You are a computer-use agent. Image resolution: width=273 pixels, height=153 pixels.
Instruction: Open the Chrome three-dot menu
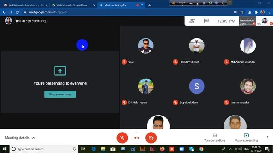point(269,12)
